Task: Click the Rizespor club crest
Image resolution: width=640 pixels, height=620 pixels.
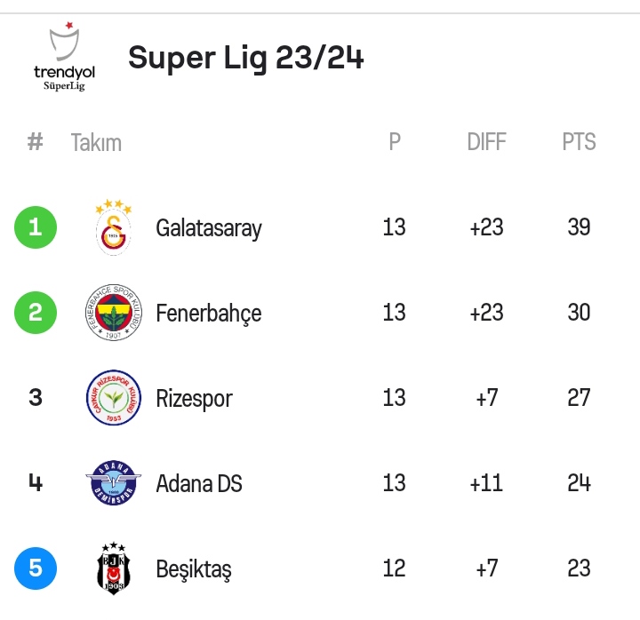Action: 113,398
